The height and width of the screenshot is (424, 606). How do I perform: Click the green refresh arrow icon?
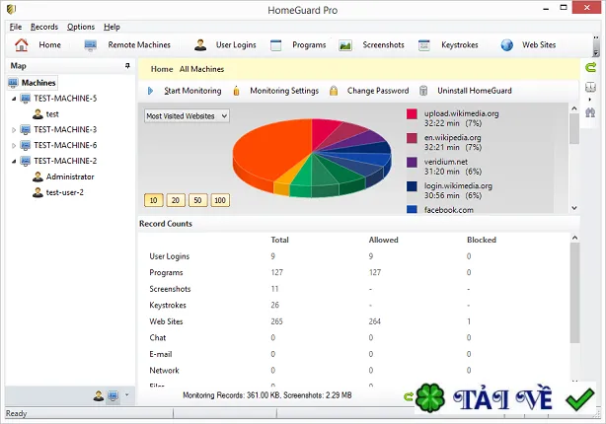pos(590,68)
